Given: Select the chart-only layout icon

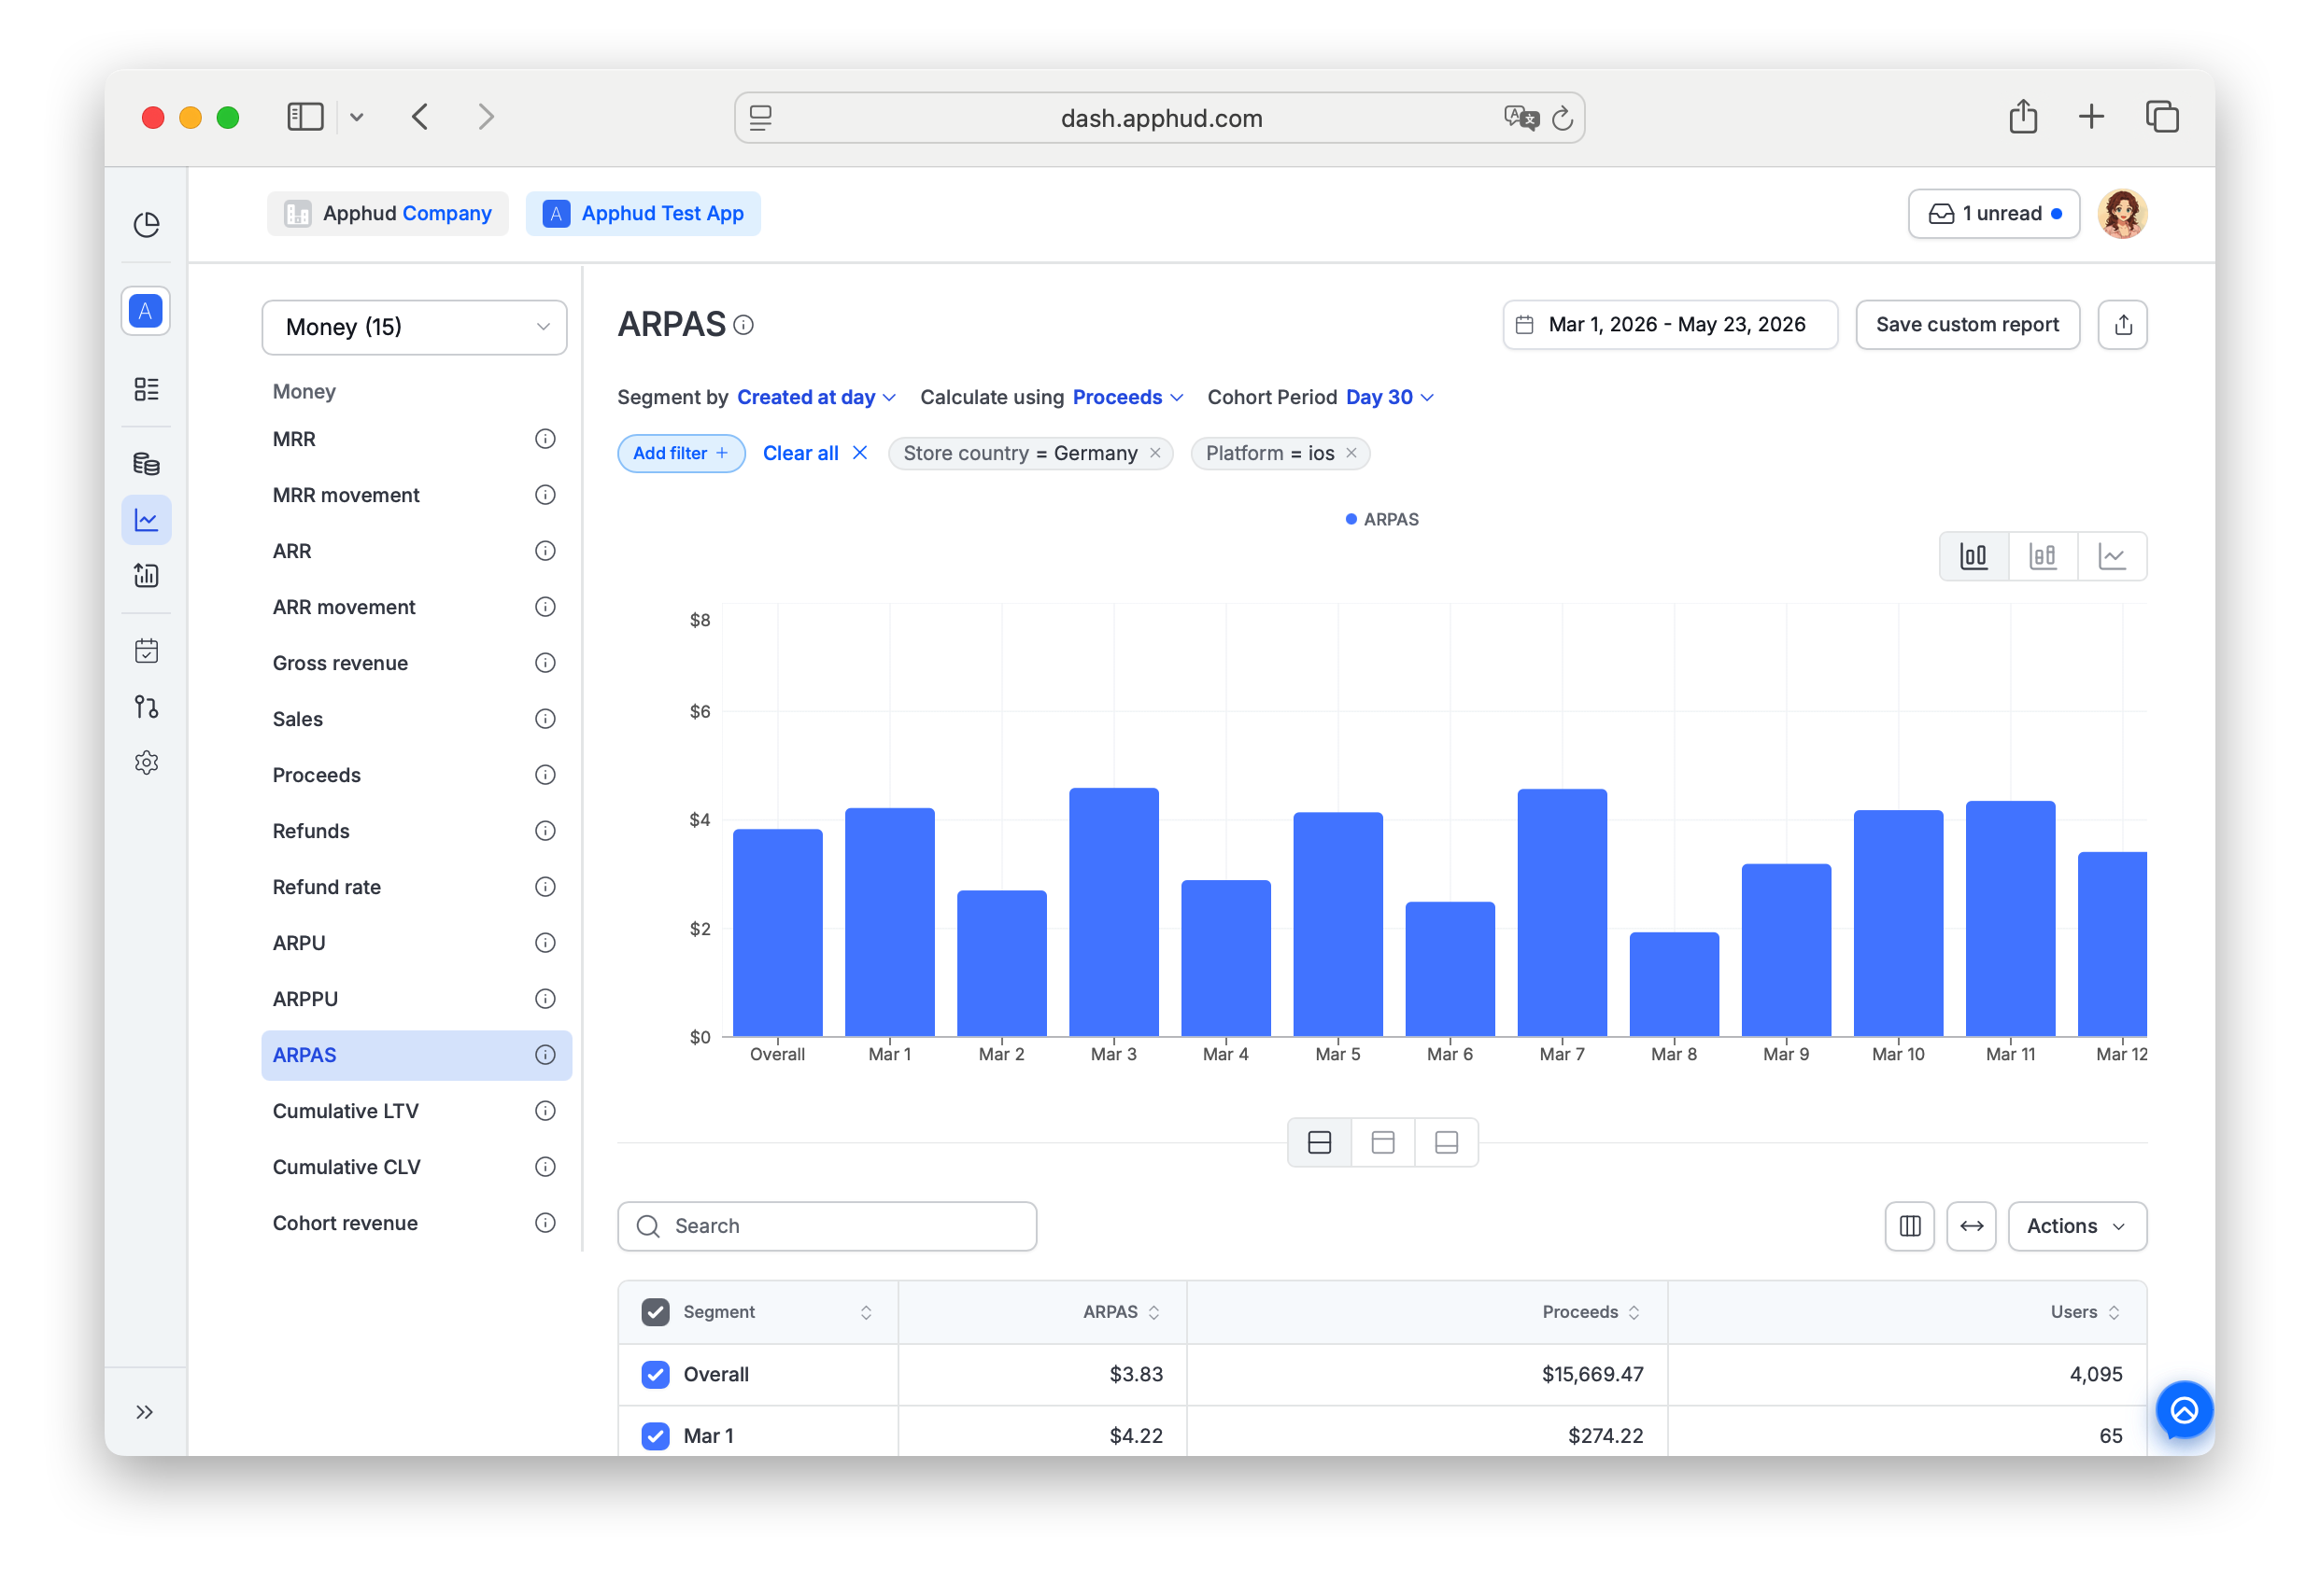Looking at the screenshot, I should [x=1383, y=1143].
